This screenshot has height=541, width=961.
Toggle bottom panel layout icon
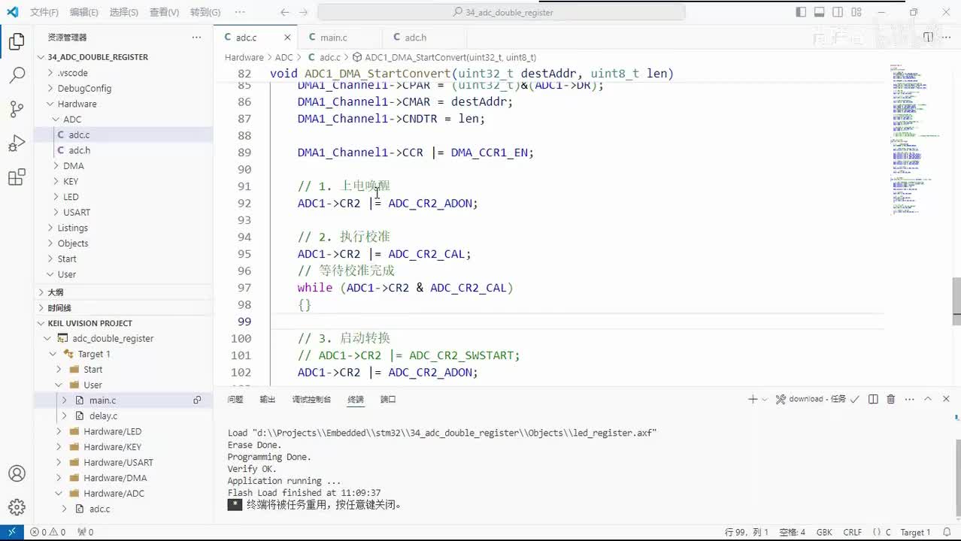coord(819,12)
